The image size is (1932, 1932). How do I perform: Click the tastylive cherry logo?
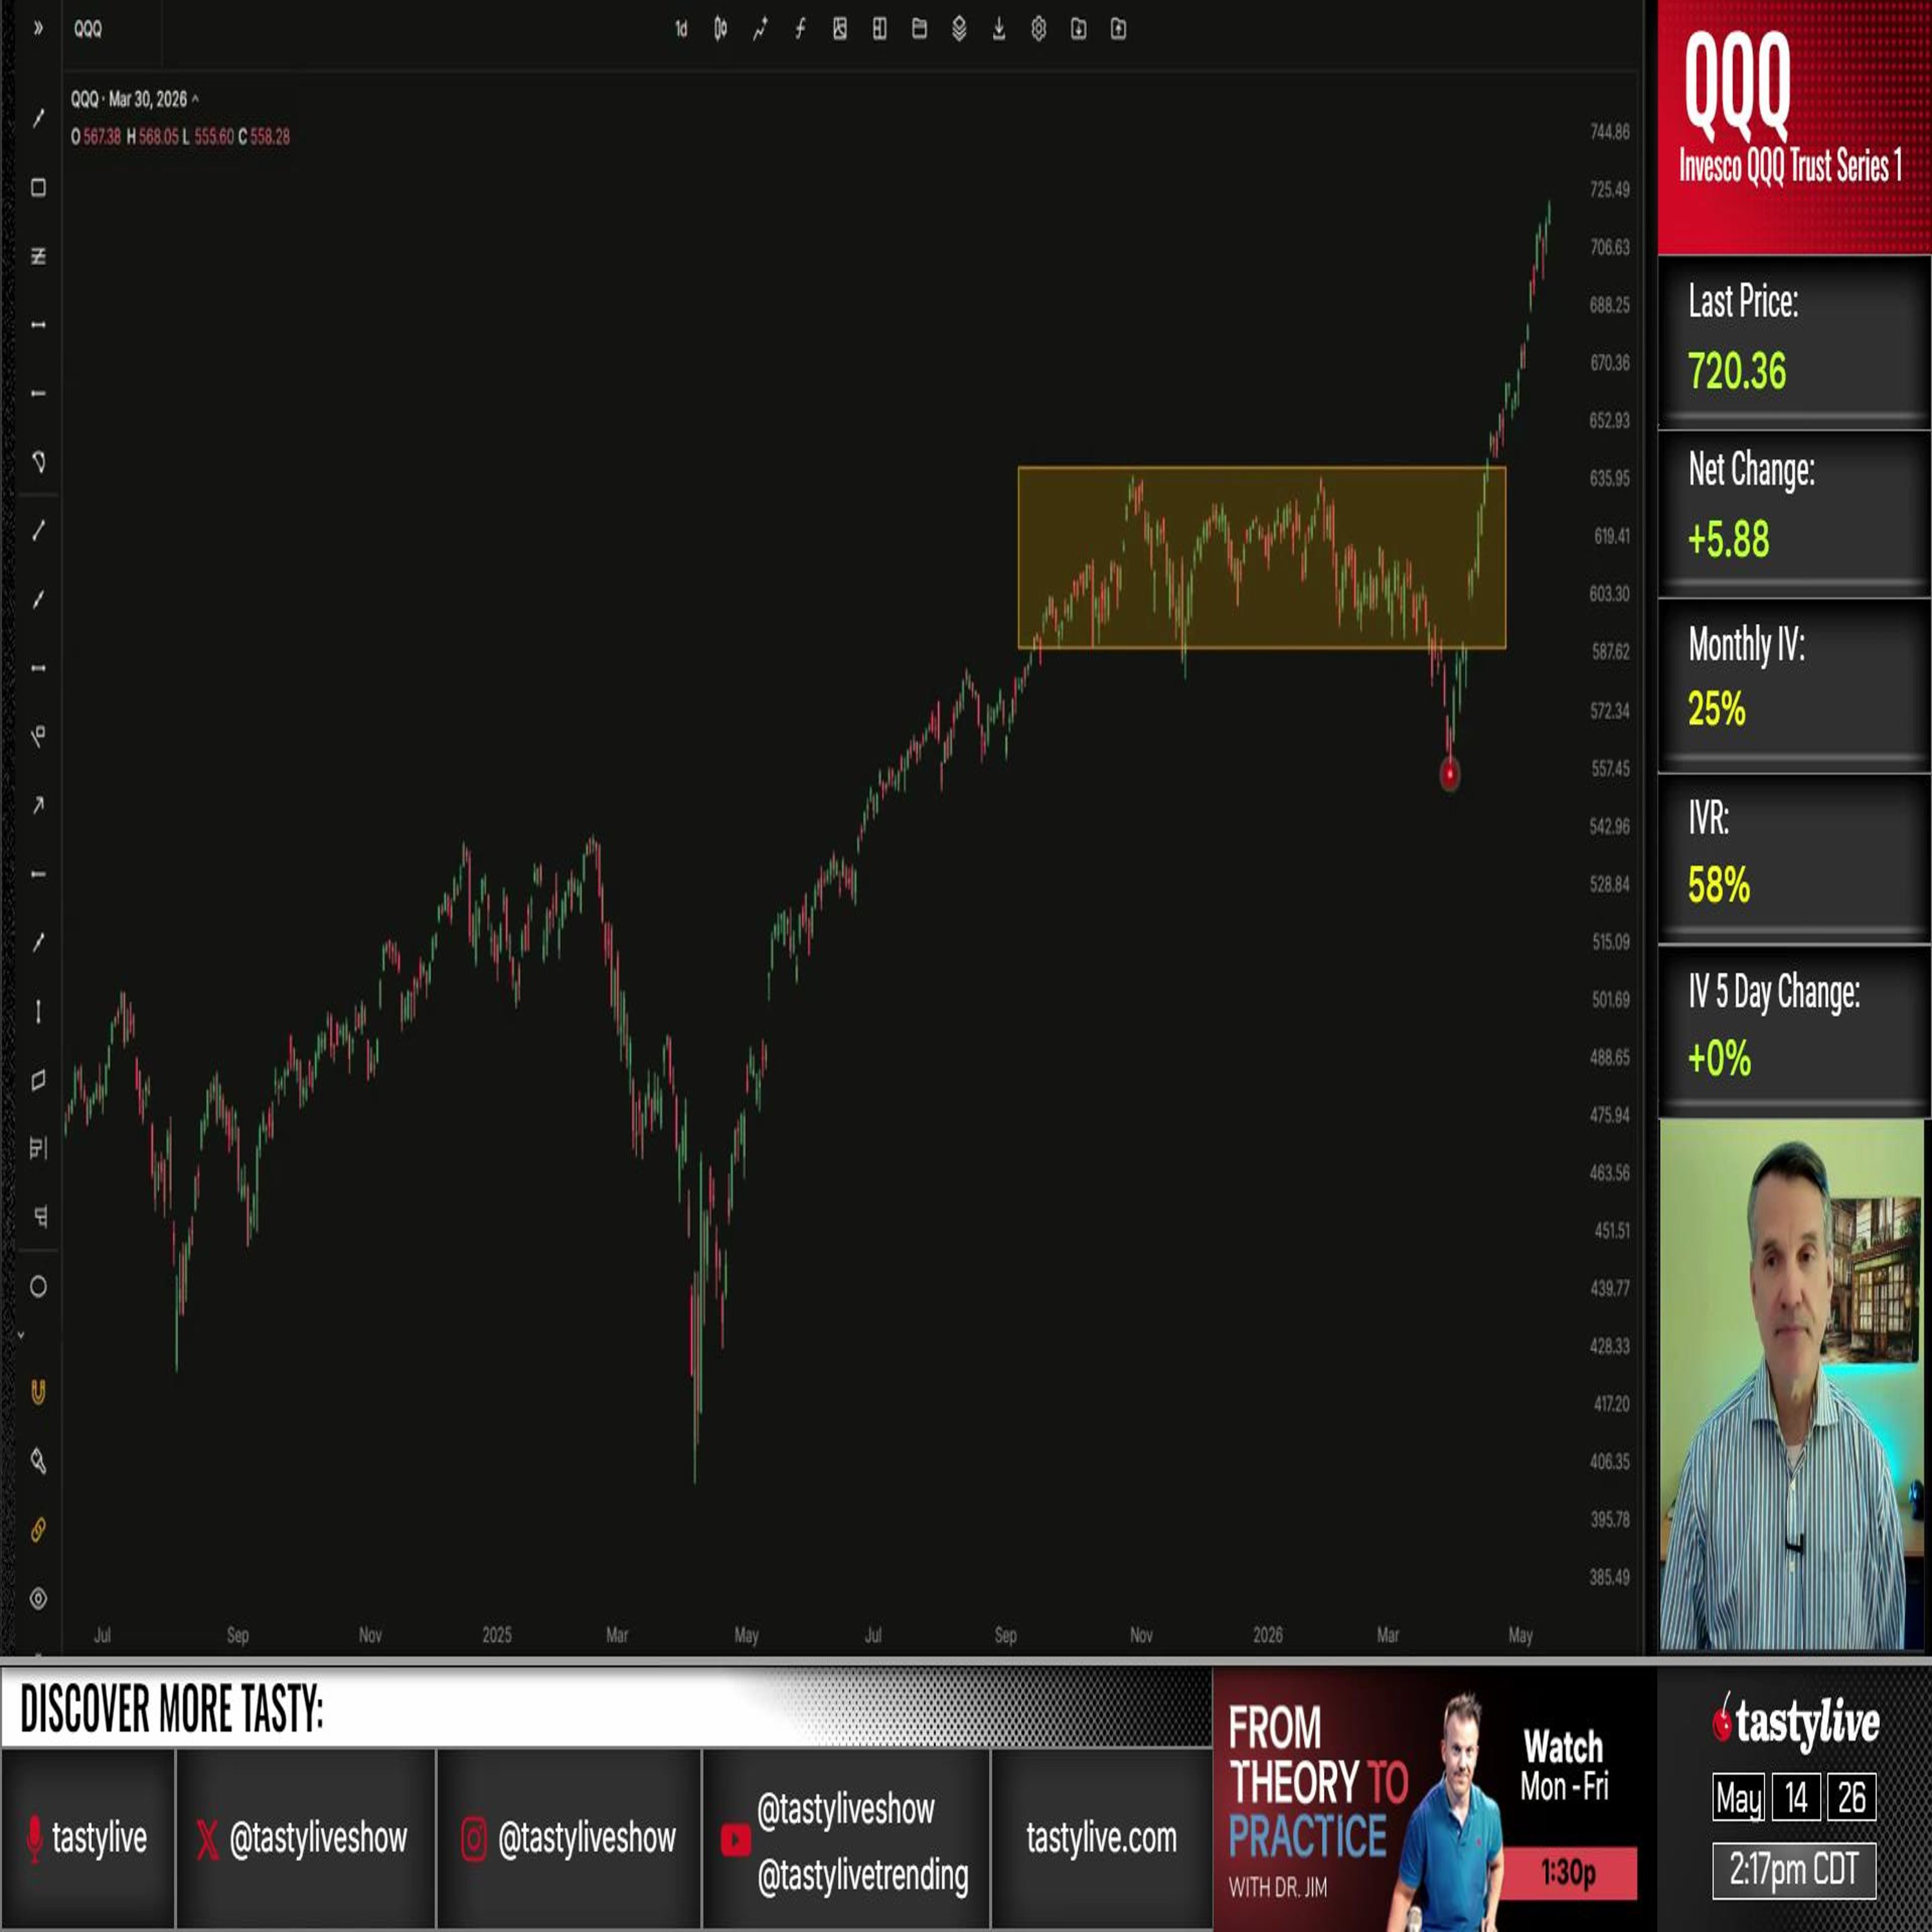click(1795, 1722)
